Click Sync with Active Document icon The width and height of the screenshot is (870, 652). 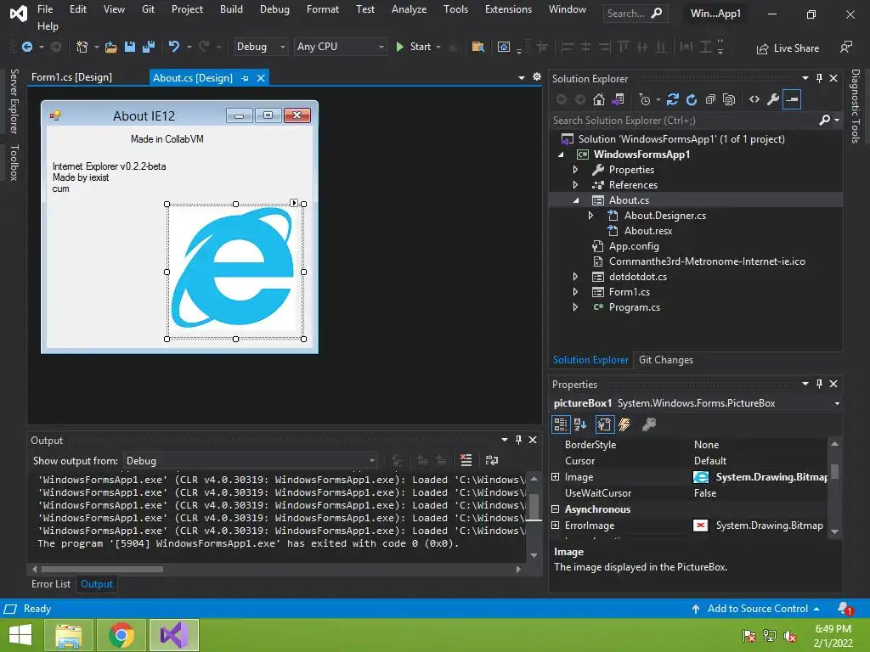point(673,100)
